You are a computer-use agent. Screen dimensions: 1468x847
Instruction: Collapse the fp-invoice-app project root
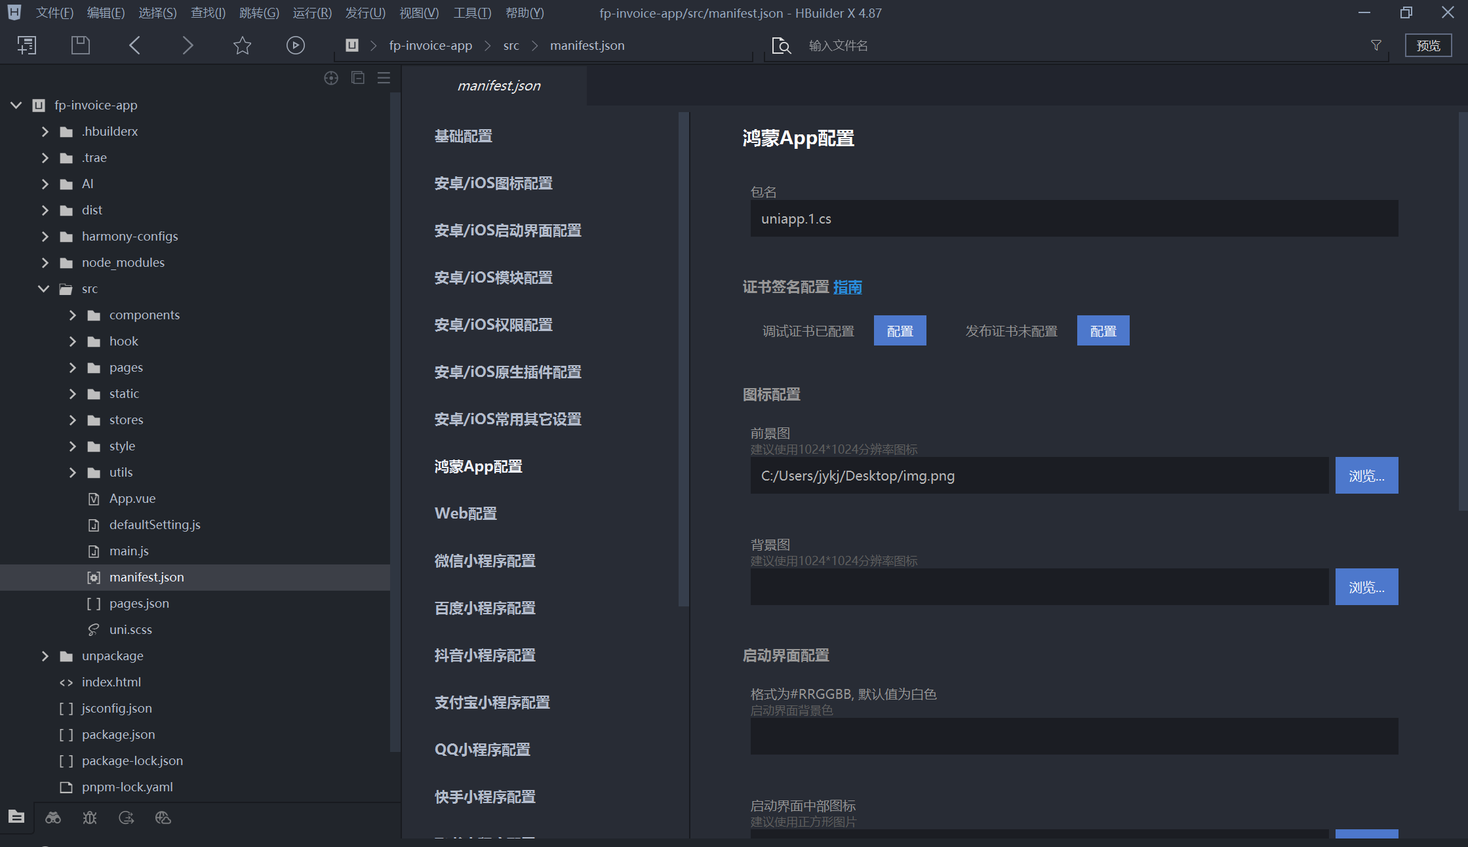coord(16,105)
